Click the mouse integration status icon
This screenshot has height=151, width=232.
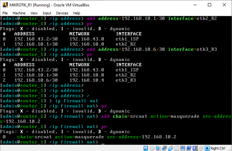pyautogui.click(x=201, y=148)
